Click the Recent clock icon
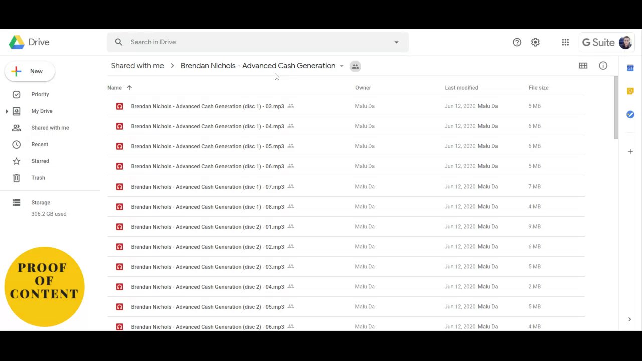The image size is (642, 361). [x=16, y=144]
